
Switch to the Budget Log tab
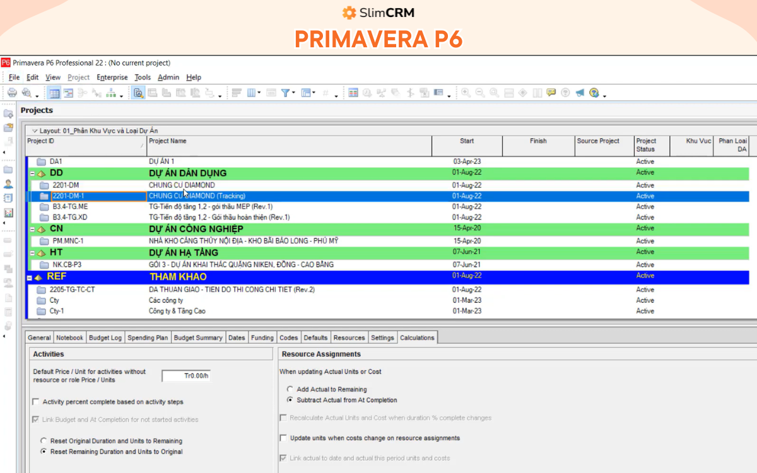(105, 338)
